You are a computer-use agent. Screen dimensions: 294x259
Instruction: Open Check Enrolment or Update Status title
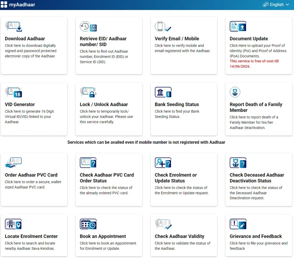[x=175, y=178]
